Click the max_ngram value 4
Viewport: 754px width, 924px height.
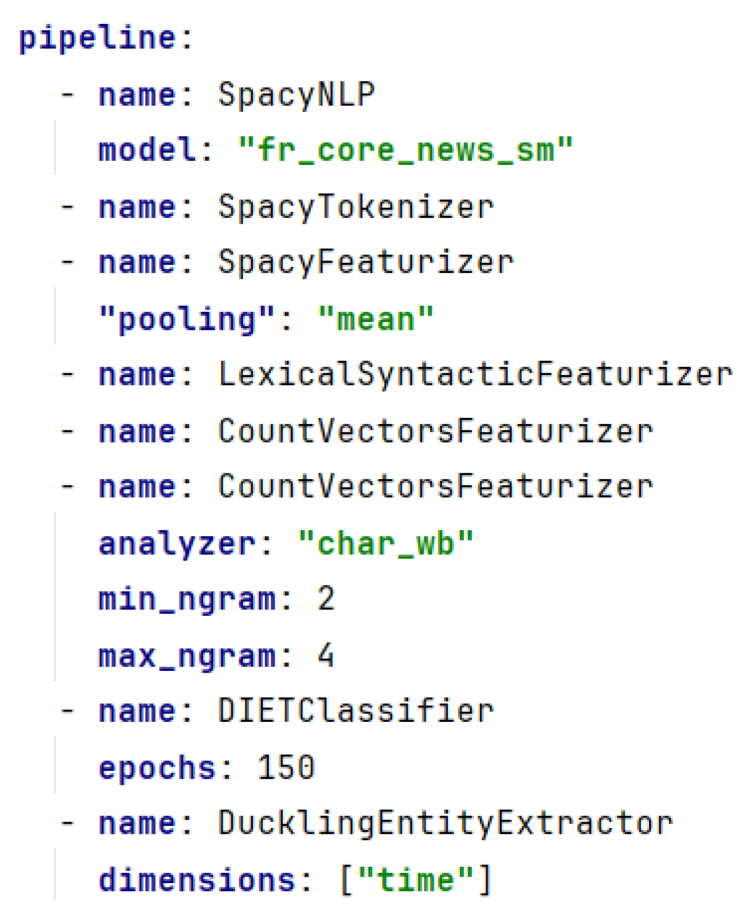click(326, 656)
